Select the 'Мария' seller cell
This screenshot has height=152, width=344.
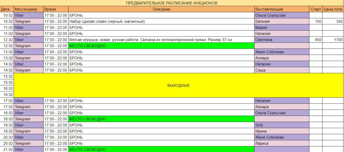282,28
